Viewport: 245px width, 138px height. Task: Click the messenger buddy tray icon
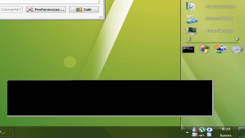tap(195, 130)
